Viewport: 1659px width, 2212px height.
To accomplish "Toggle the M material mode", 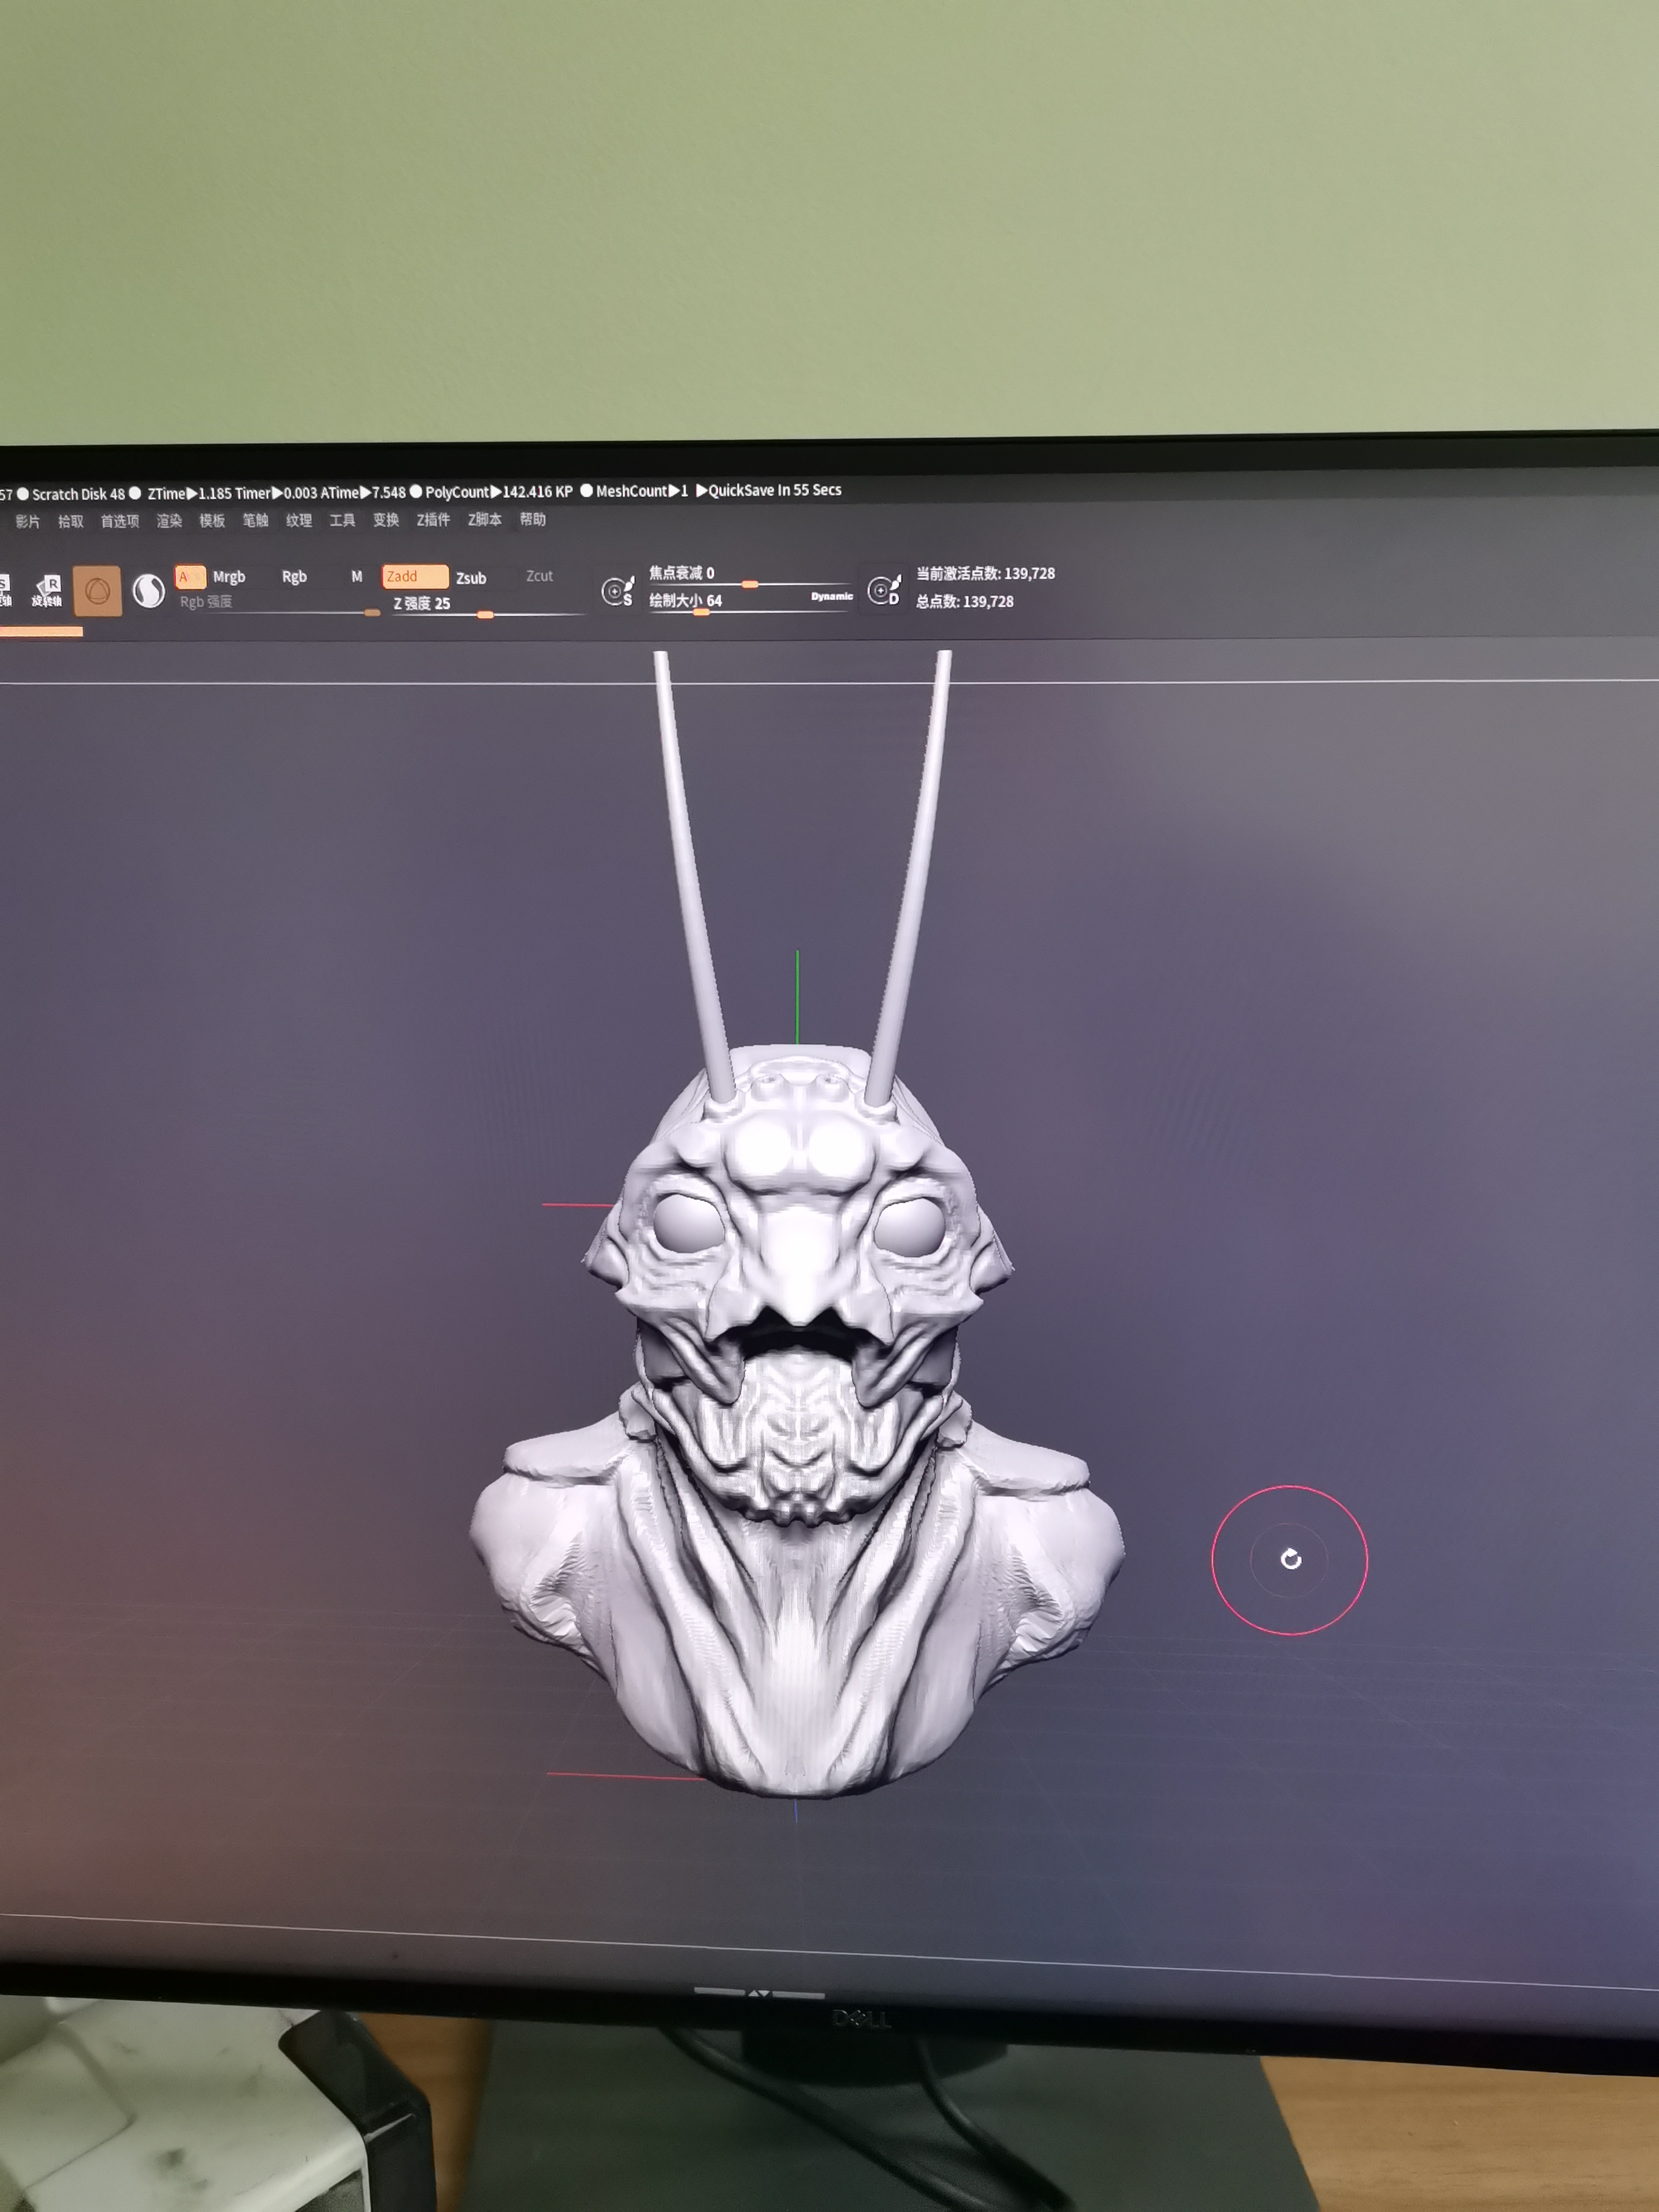I will tap(357, 577).
